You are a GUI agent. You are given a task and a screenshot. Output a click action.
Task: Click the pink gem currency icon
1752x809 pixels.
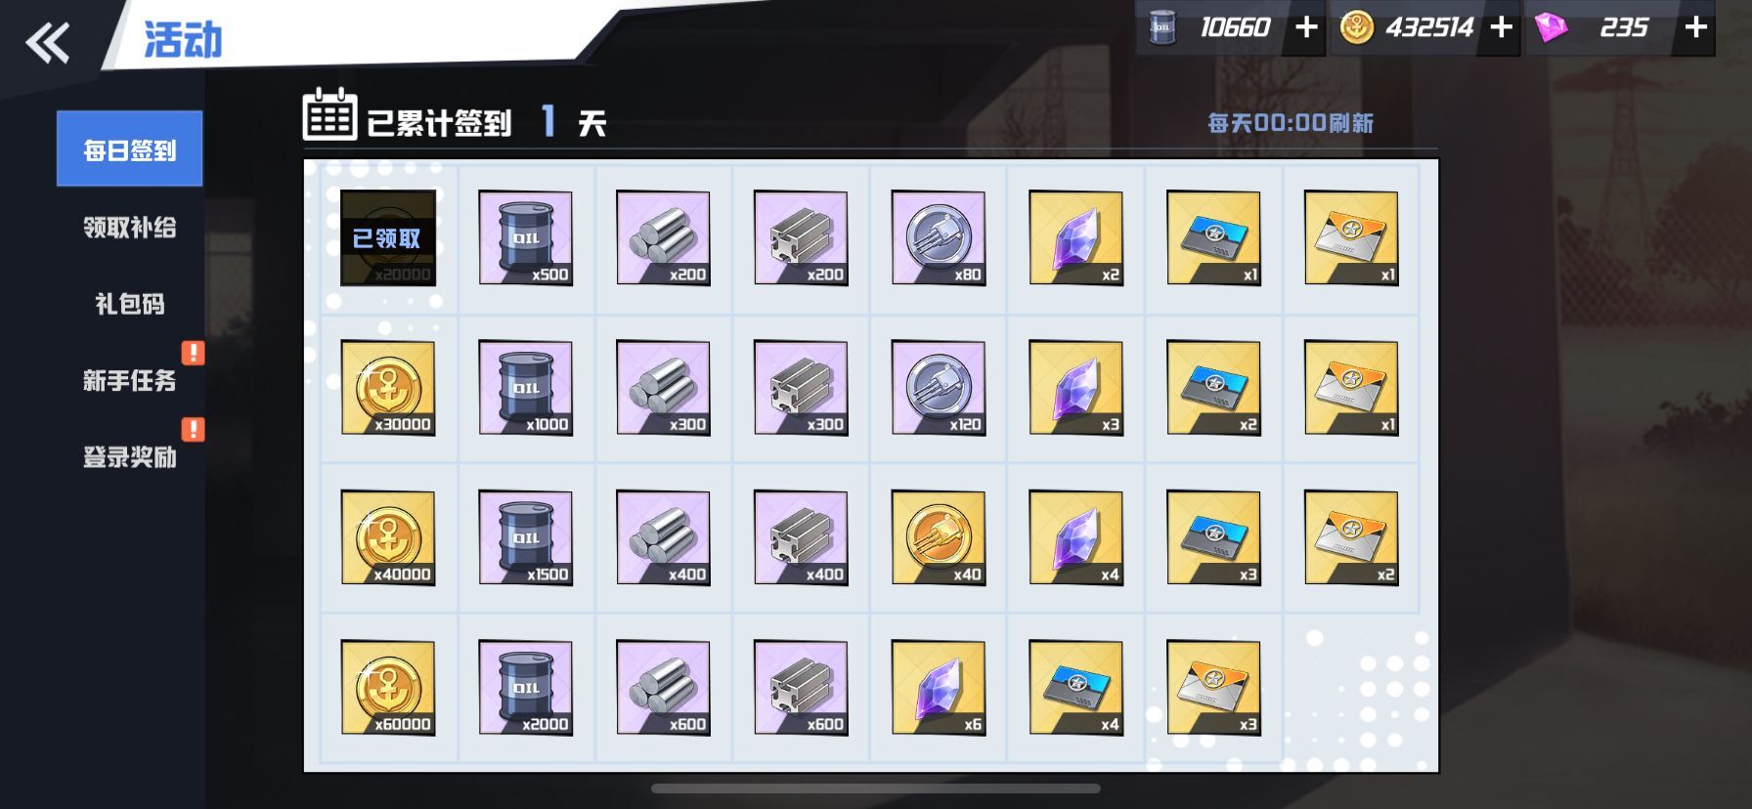pyautogui.click(x=1552, y=27)
